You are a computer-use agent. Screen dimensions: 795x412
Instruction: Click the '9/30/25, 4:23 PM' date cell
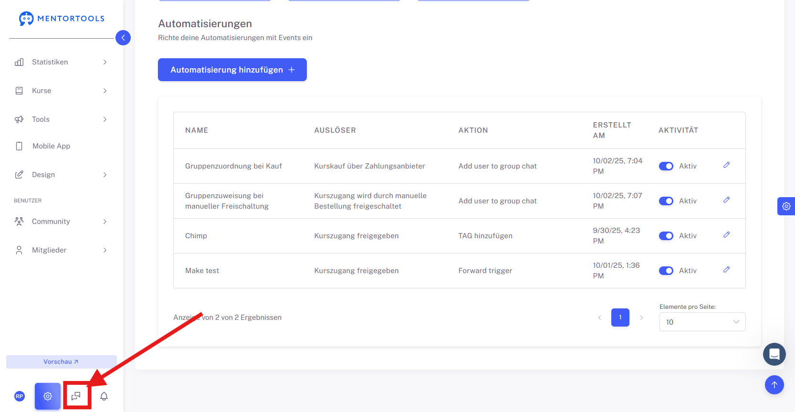[x=617, y=236]
